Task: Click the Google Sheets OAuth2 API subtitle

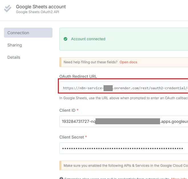Action: tap(38, 12)
